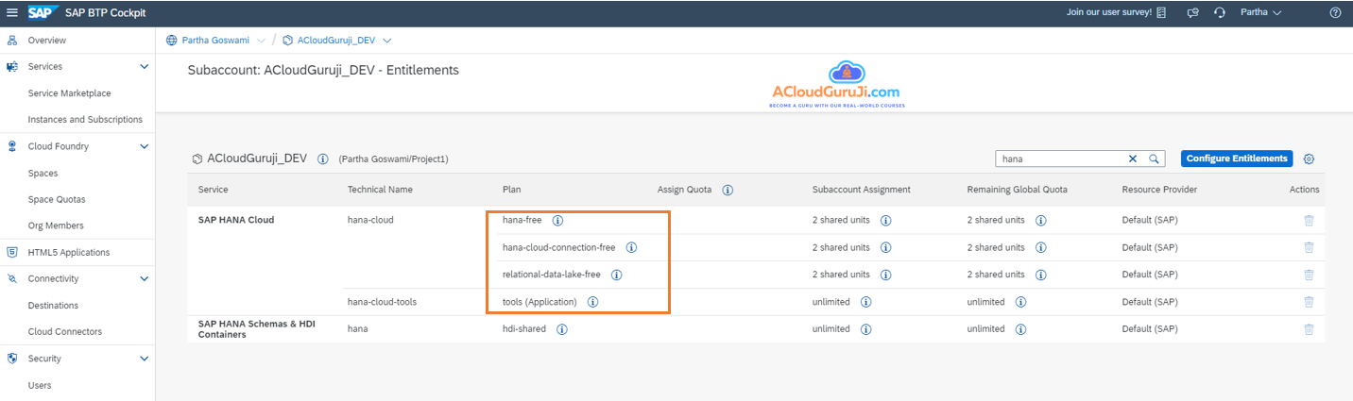1353x401 pixels.
Task: Delete the hdi-shared plan row
Action: pyautogui.click(x=1309, y=329)
